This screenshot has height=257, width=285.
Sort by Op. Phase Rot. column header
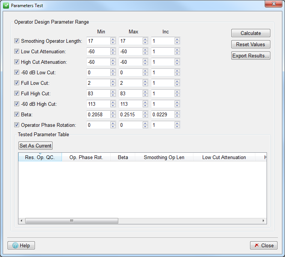tap(86, 157)
